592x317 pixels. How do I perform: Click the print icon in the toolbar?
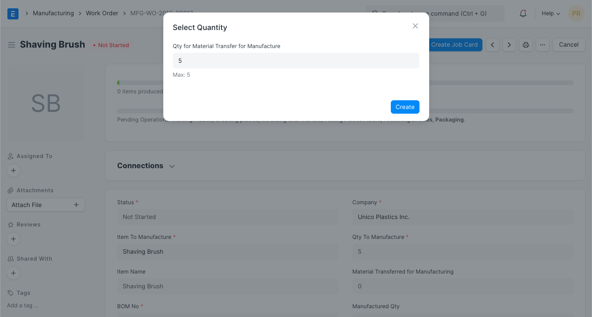coord(525,44)
